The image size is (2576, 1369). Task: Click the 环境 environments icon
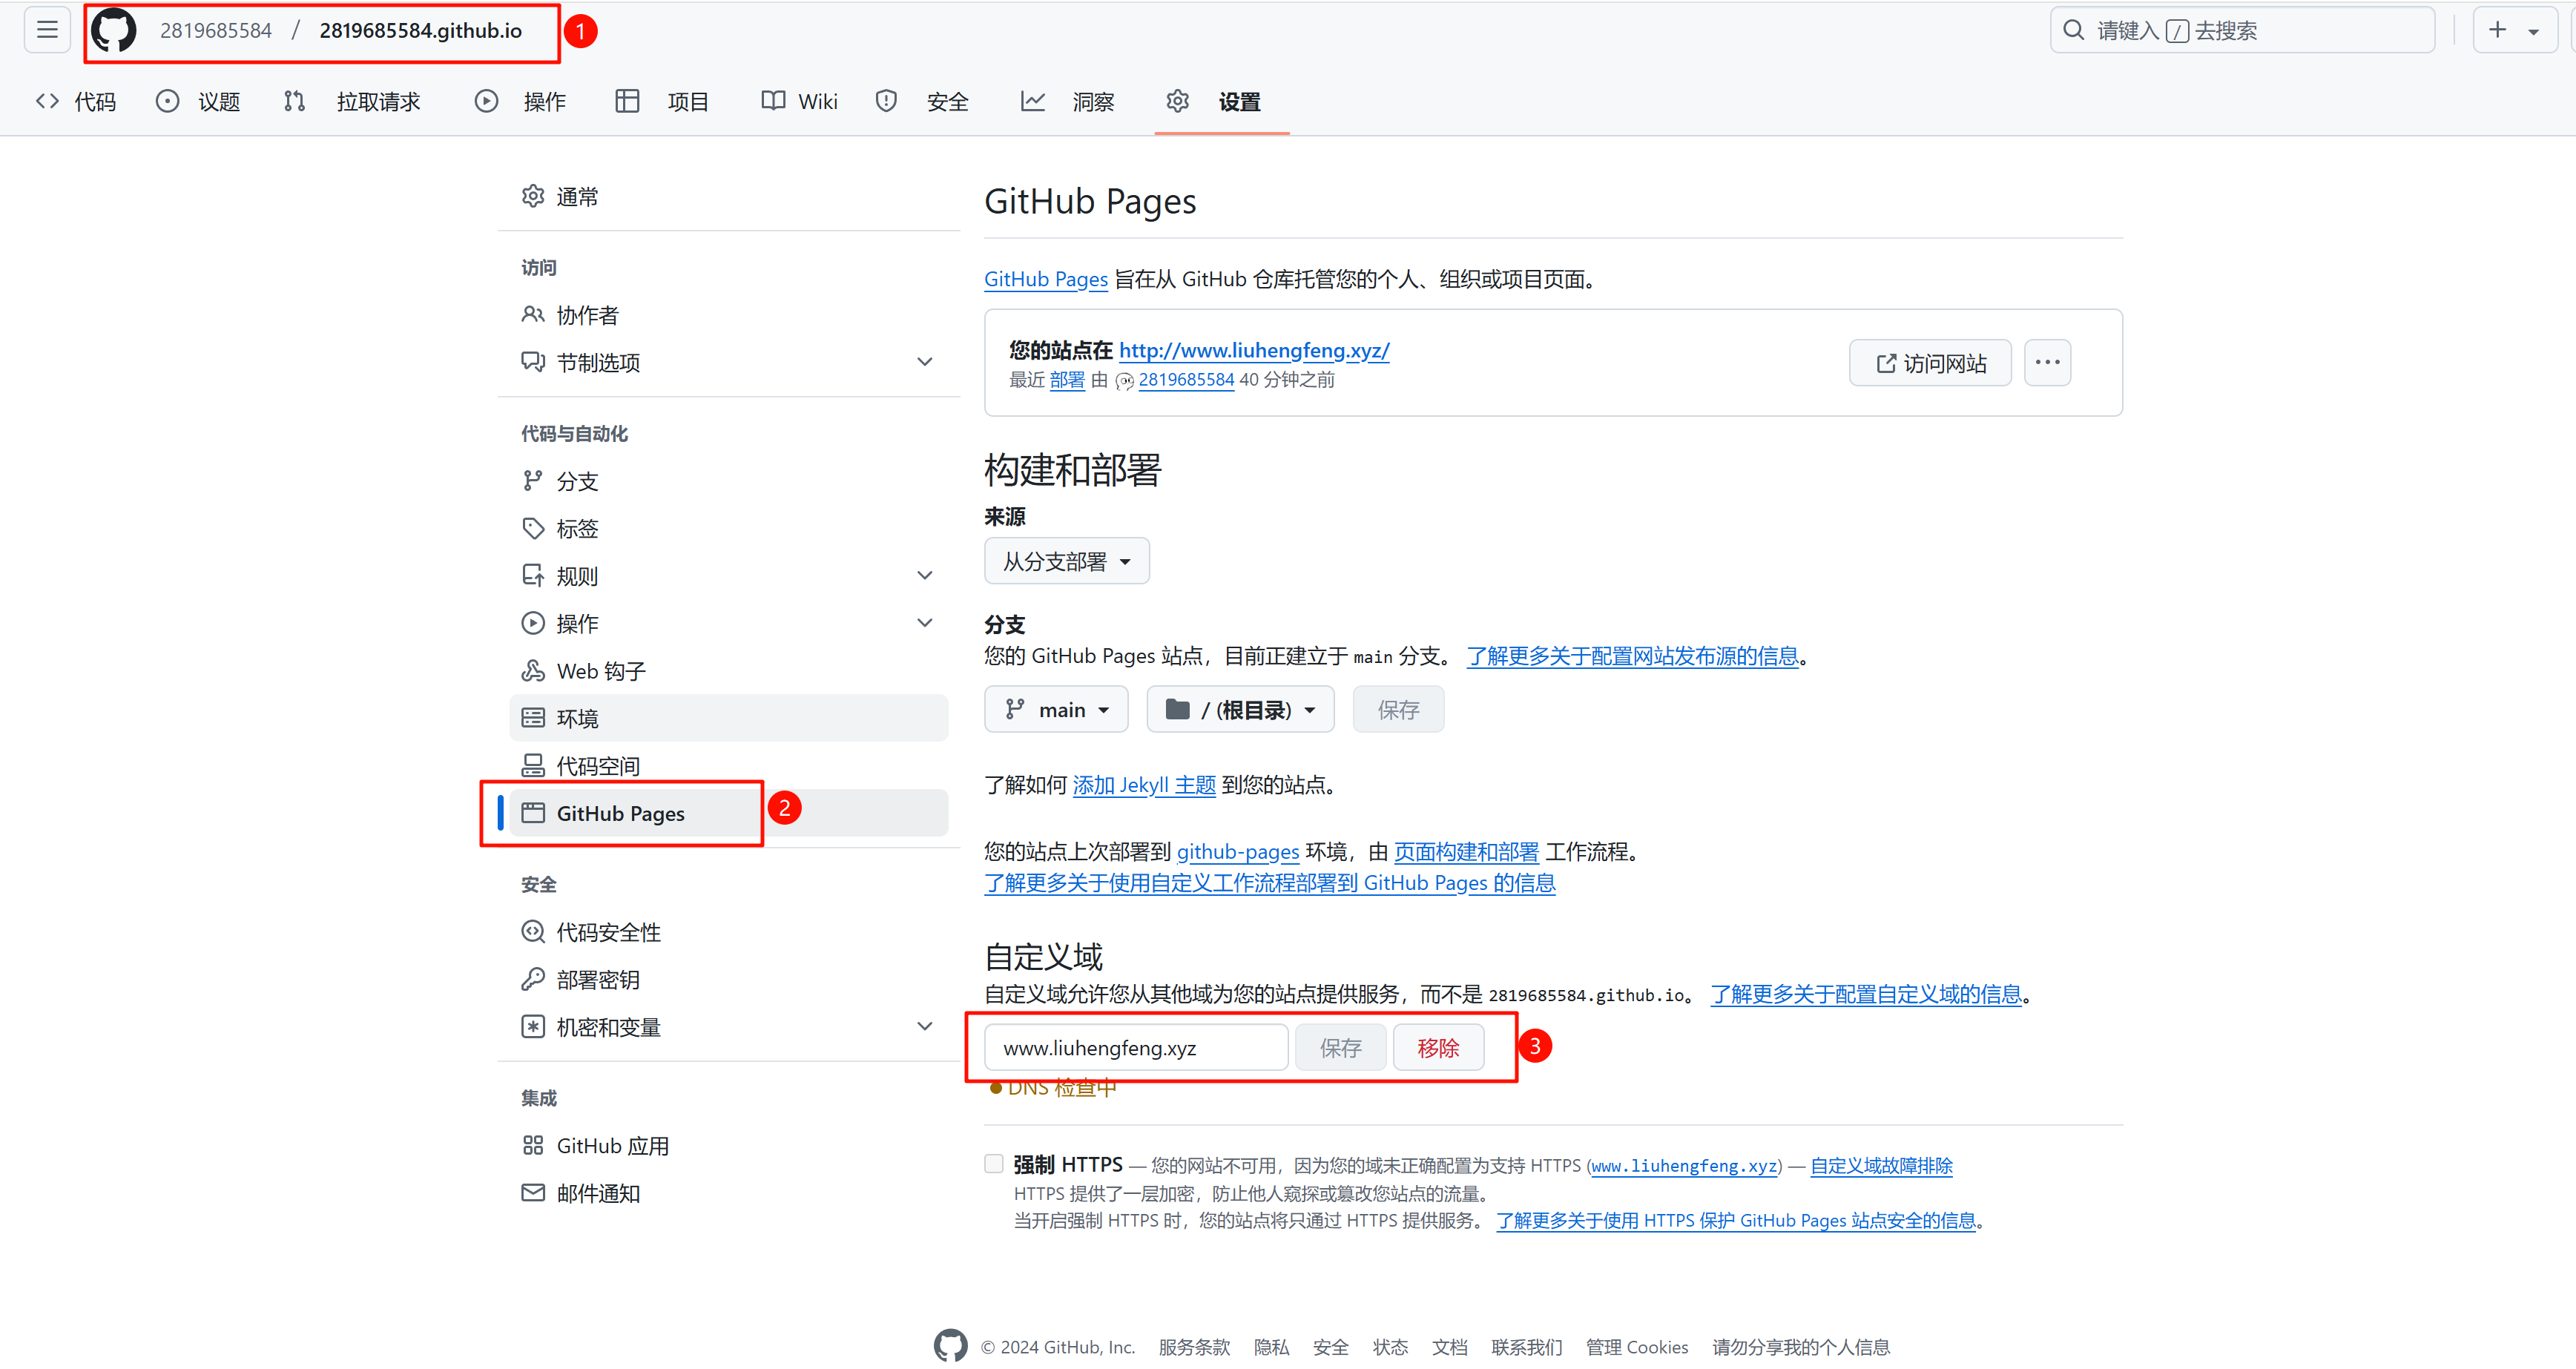click(x=533, y=717)
